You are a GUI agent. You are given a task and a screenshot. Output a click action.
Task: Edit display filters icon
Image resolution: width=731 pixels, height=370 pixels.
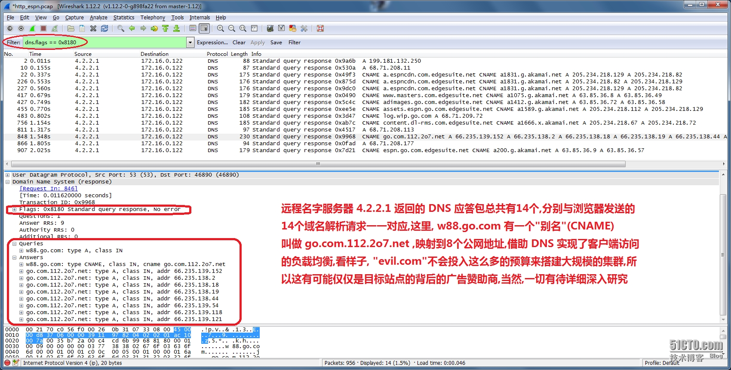282,28
